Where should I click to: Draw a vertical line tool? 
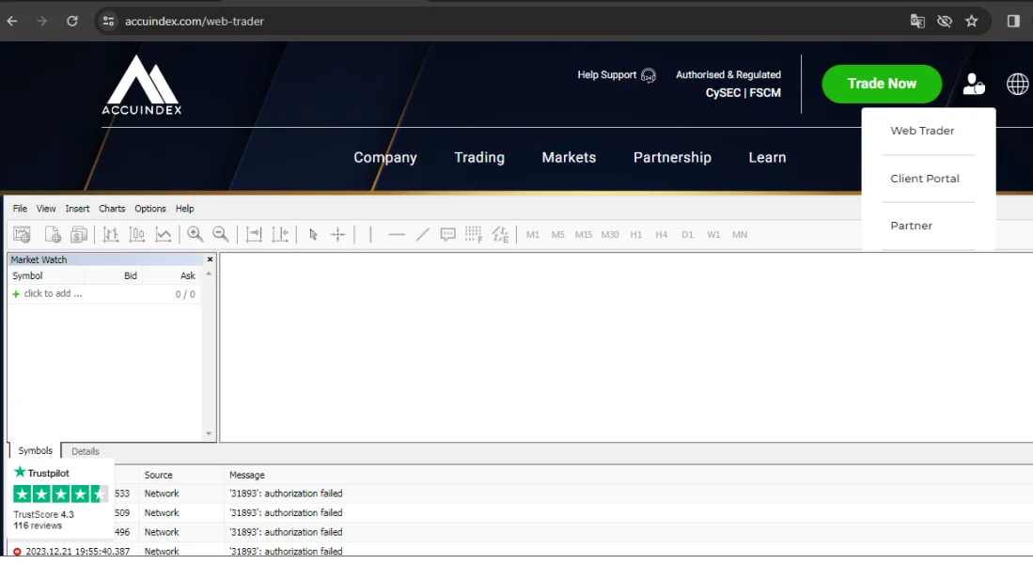[370, 235]
